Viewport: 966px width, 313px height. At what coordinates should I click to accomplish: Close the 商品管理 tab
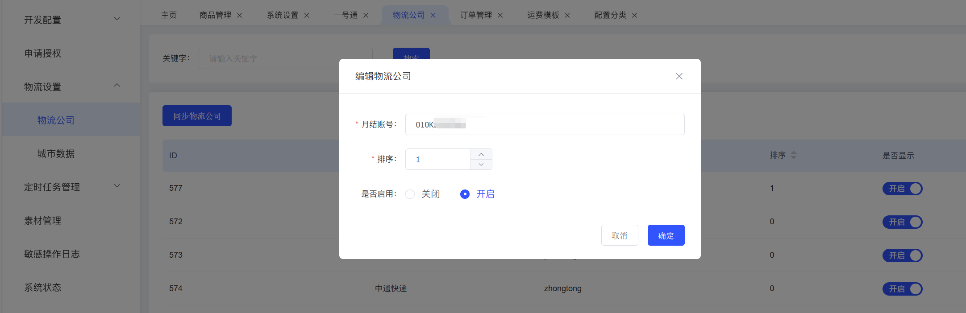[240, 16]
